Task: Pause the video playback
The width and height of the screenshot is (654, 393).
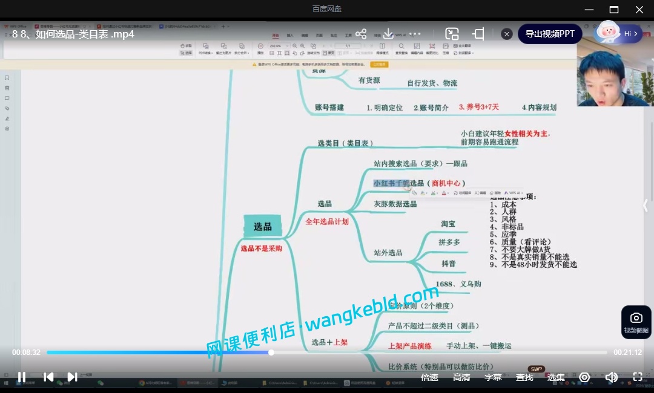Action: click(22, 377)
